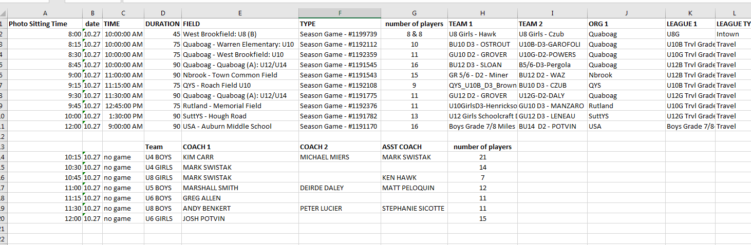Select the STEPHANIE SICOTTE cell
Screen dimensions: 751x245
tap(414, 208)
